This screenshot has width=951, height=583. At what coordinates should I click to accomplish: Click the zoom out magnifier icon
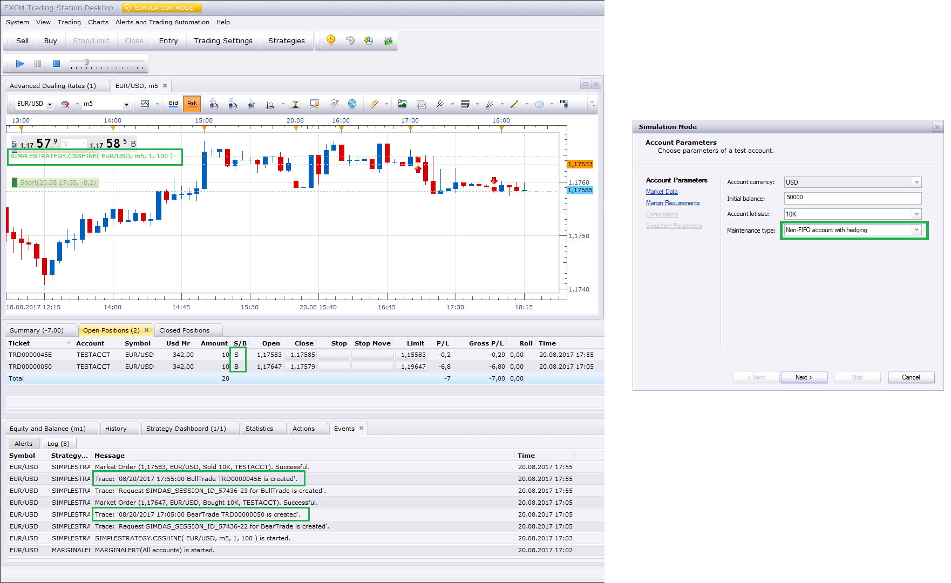point(233,104)
